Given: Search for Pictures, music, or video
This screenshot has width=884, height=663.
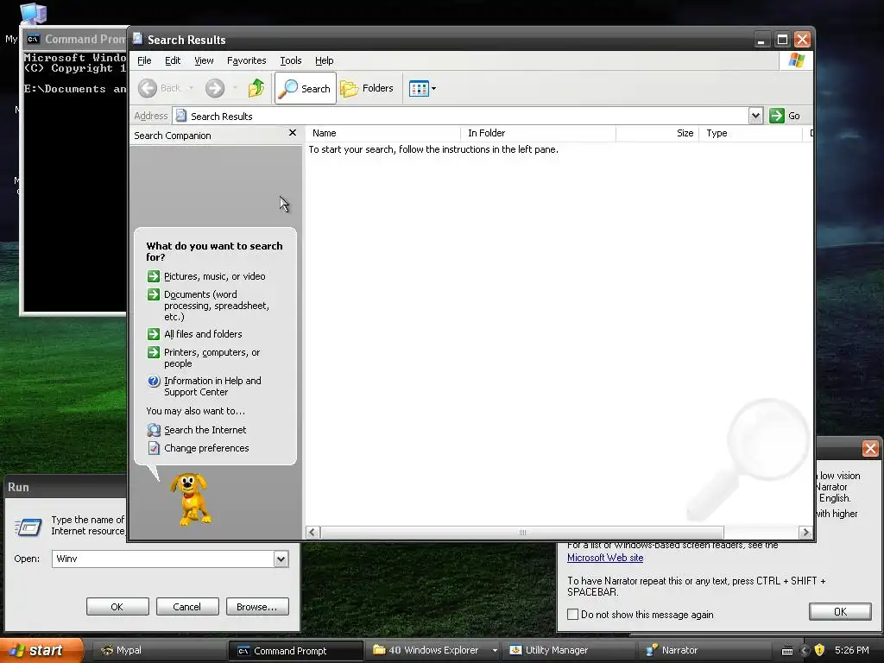Looking at the screenshot, I should (214, 276).
